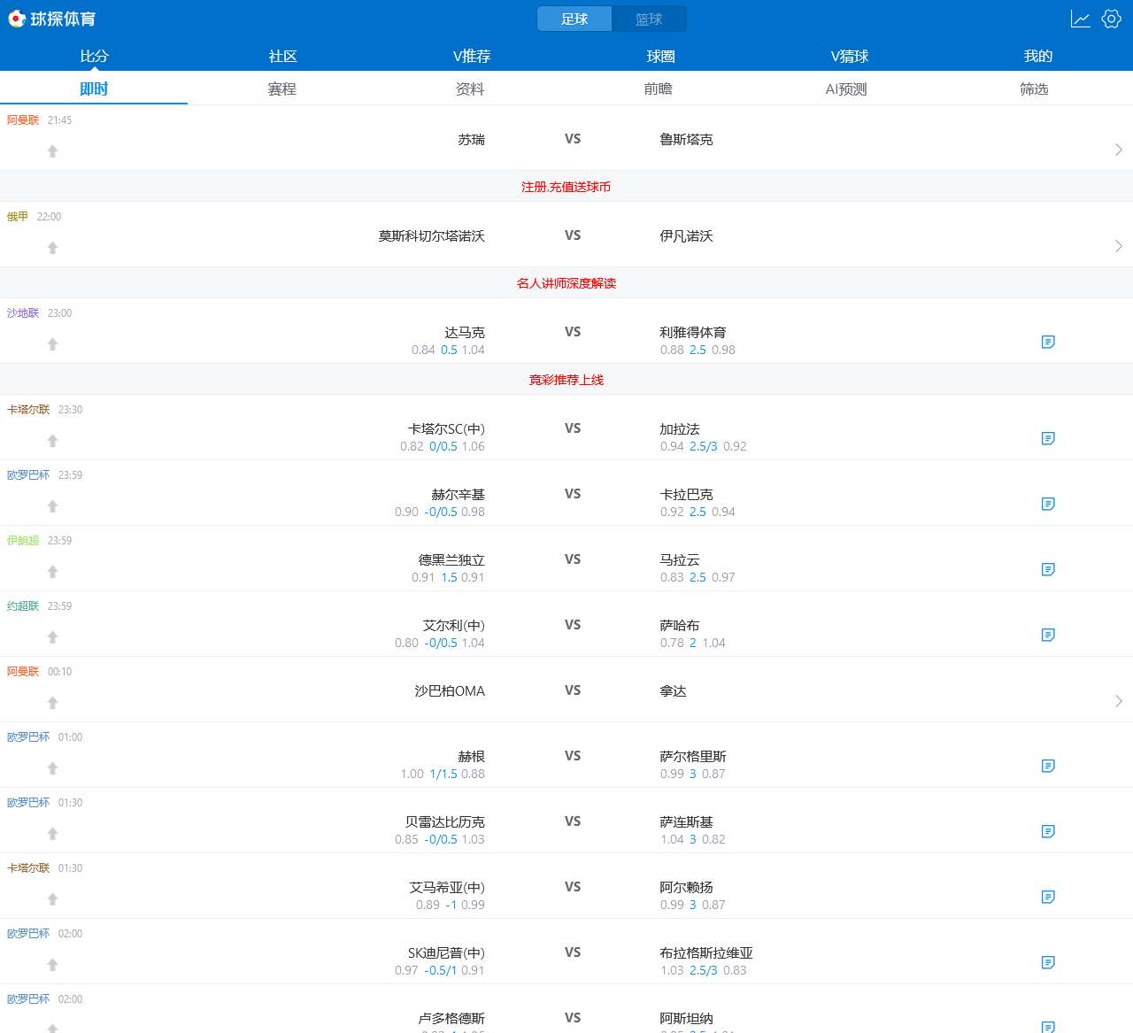Pin the 苏瑞 vs 鲁斯塔克 match to top

[53, 151]
